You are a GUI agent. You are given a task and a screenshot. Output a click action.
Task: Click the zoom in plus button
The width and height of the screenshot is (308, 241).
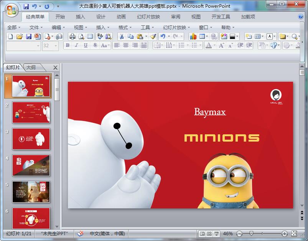(285, 234)
